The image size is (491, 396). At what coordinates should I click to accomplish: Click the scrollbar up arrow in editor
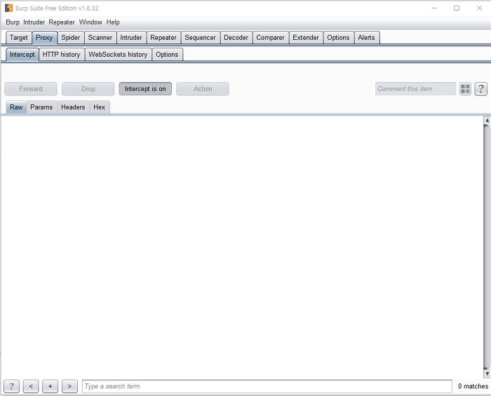tap(487, 120)
